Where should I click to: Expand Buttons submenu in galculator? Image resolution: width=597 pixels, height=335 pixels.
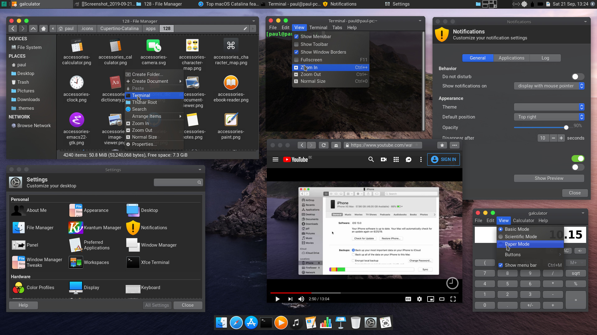pos(530,255)
